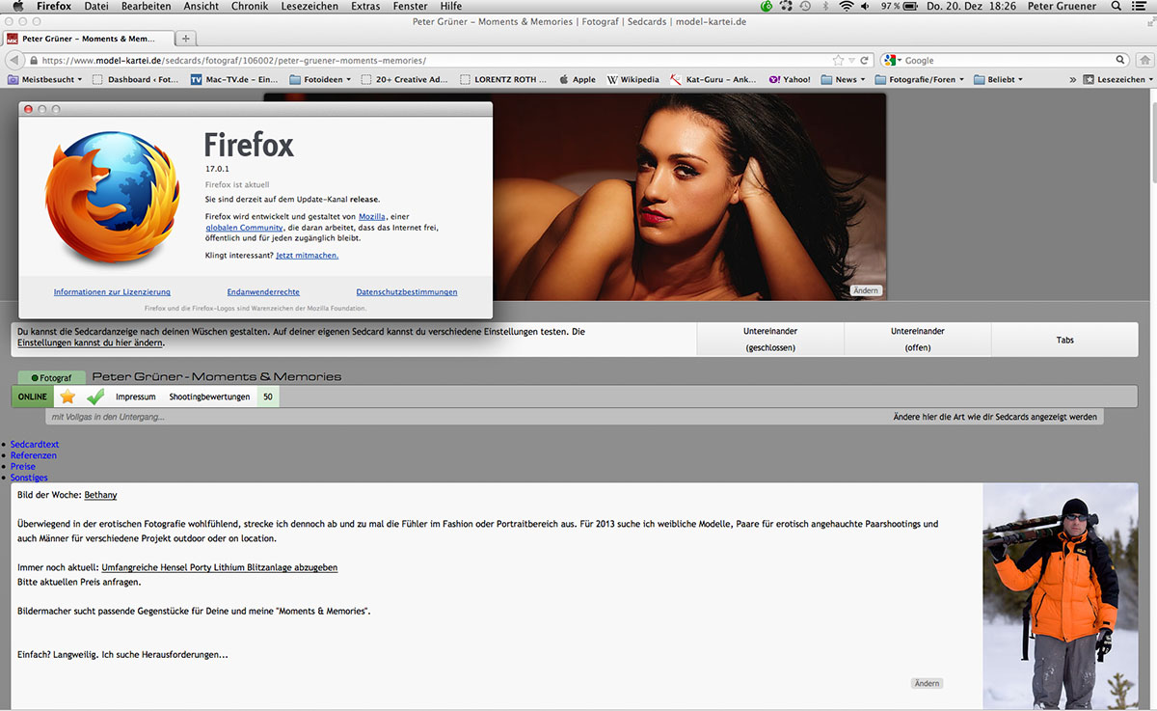Go back with the browser back arrow
This screenshot has height=711, width=1157.
pyautogui.click(x=14, y=60)
